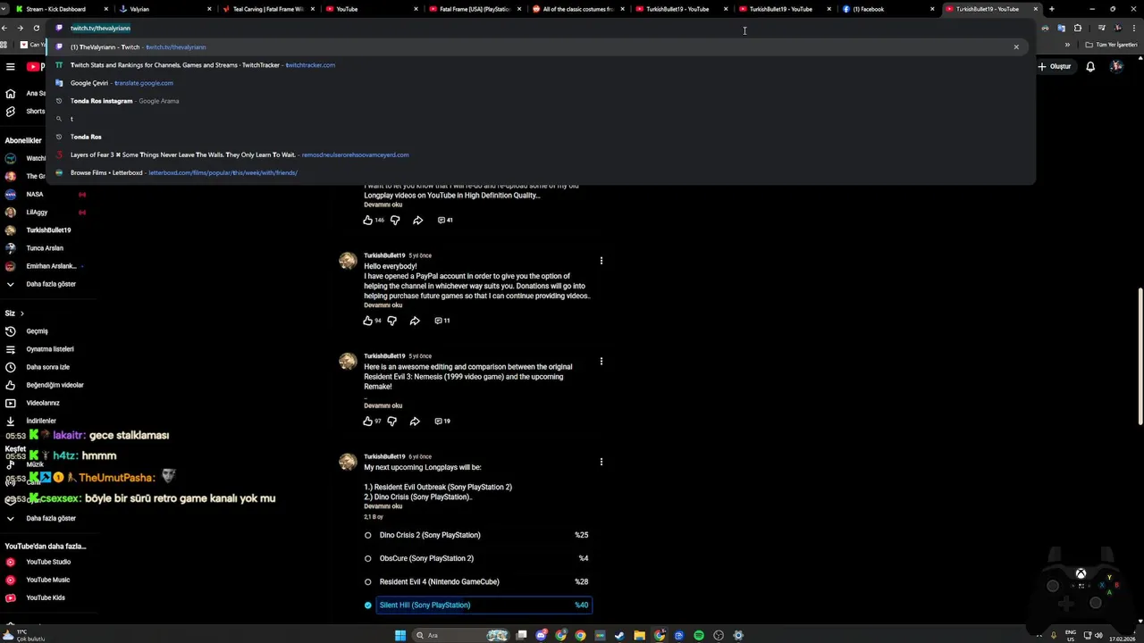Reload the page with refresh button
The height and width of the screenshot is (643, 1144).
(37, 28)
